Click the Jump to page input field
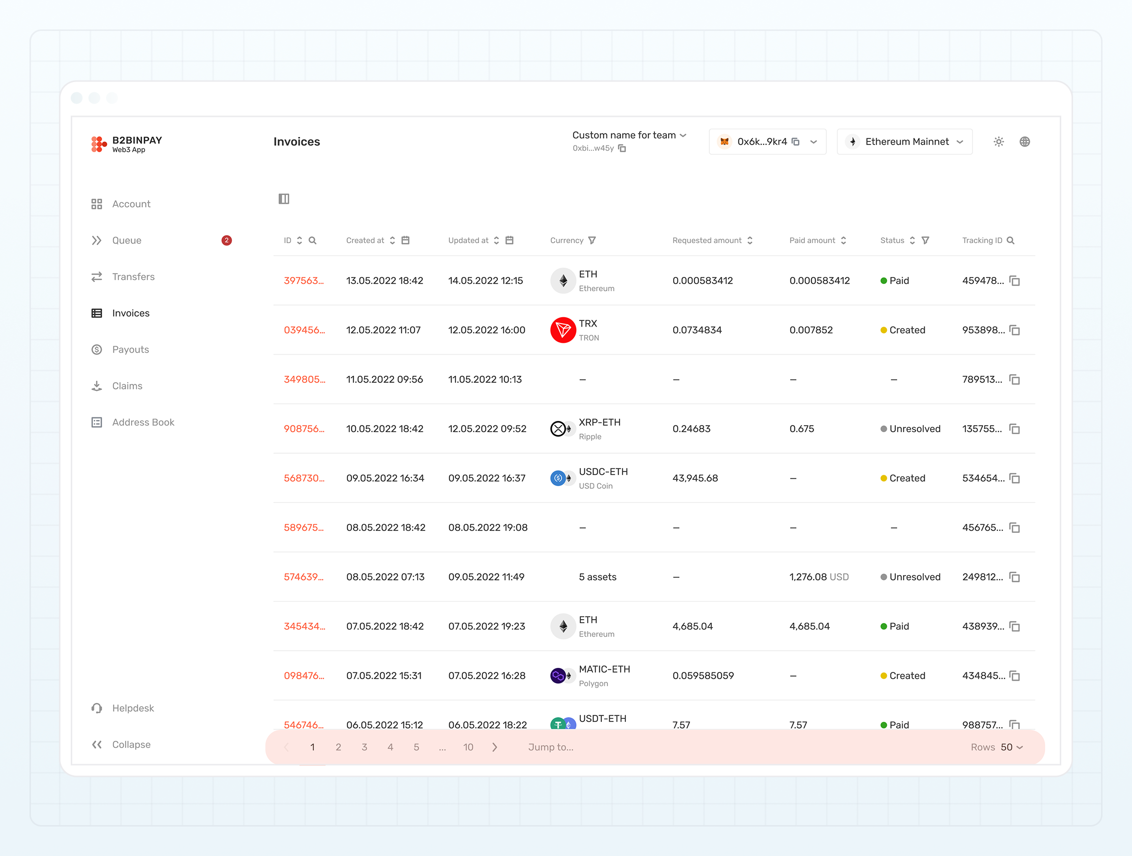The height and width of the screenshot is (856, 1132). (550, 747)
